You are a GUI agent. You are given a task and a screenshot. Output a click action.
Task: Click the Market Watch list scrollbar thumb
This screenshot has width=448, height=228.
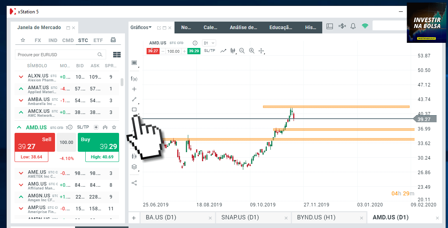pyautogui.click(x=122, y=82)
